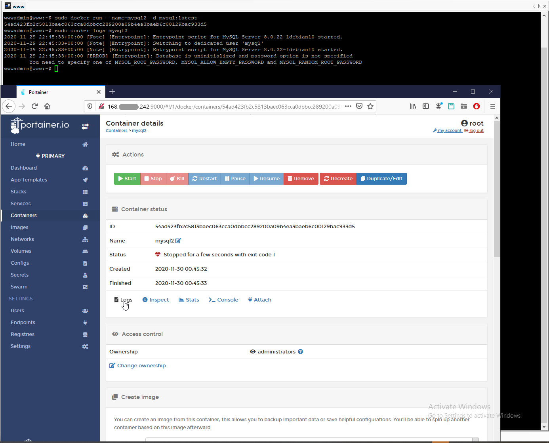Toggle the Portainer sidebar collapse arrows
Viewport: 549px width, 443px height.
click(85, 126)
